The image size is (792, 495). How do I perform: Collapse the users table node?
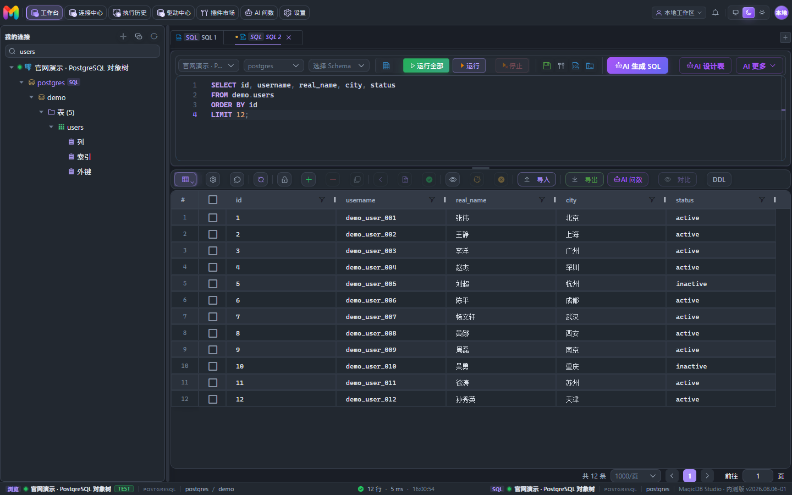(51, 127)
